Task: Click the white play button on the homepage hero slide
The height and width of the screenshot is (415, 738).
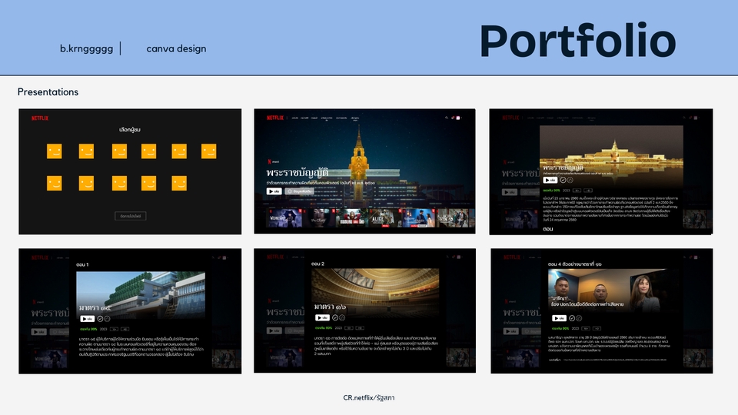Action: 274,191
